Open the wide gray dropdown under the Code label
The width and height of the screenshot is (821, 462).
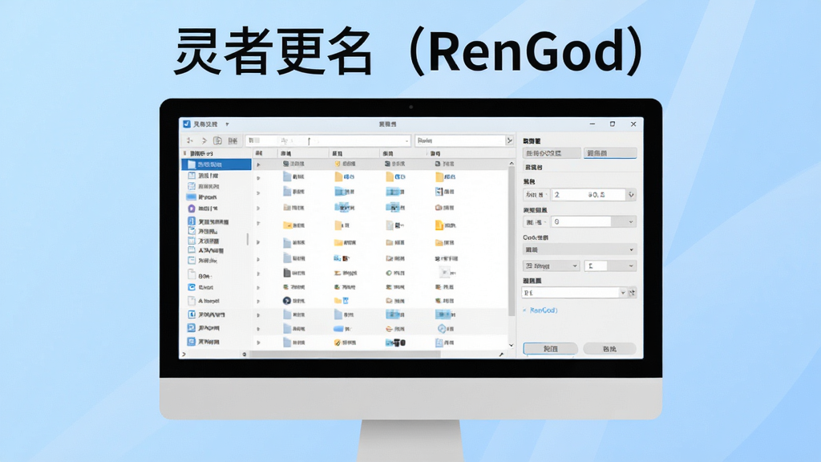579,250
